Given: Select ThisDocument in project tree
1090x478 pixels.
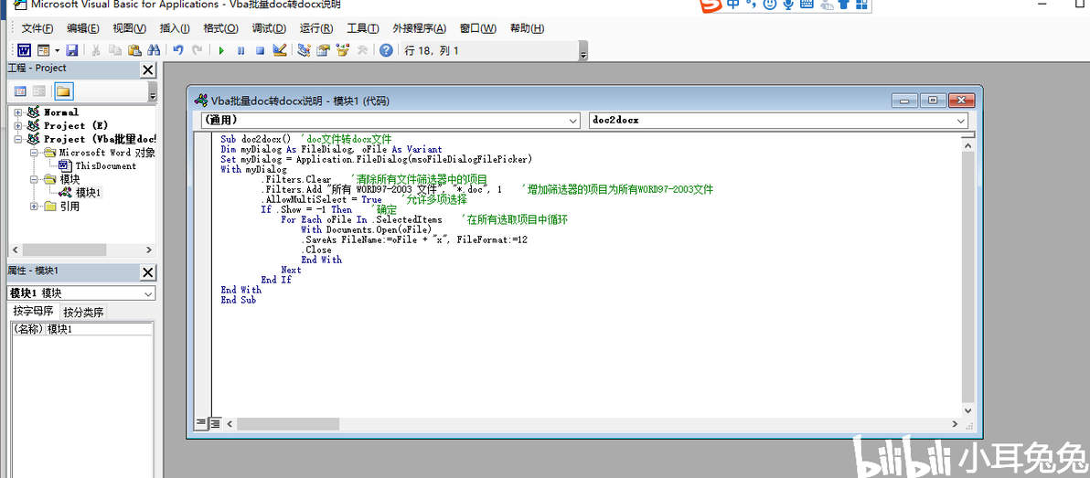Looking at the screenshot, I should 106,166.
